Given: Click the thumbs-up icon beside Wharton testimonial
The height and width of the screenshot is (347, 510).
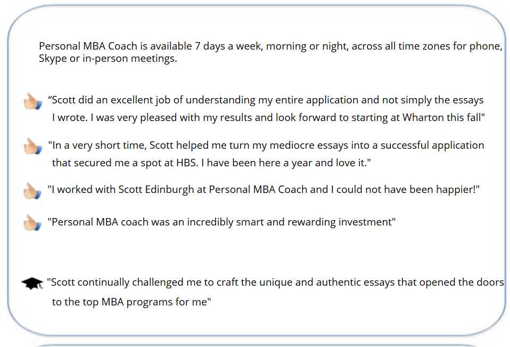Looking at the screenshot, I should 32,101.
